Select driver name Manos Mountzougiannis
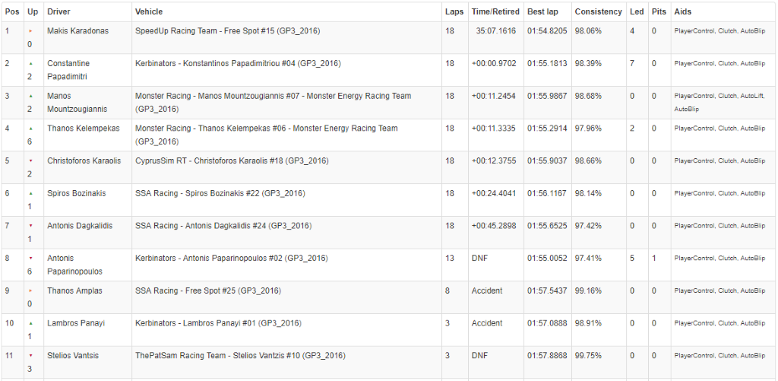Viewport: 778px width, 381px height. [x=77, y=103]
